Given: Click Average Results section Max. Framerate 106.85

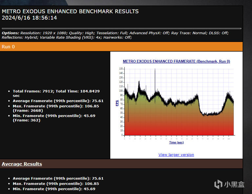Looking at the screenshot, I should [56, 183].
